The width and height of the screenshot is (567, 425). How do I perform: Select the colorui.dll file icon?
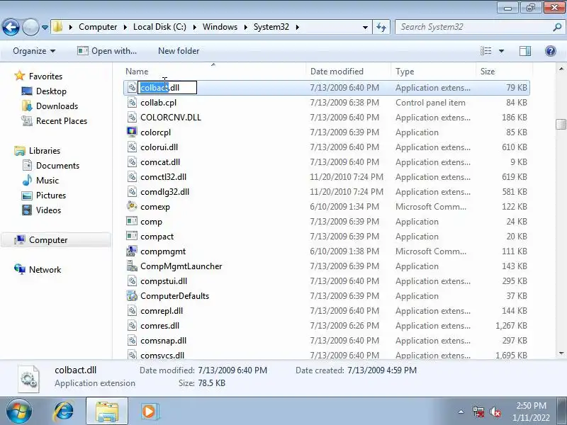pyautogui.click(x=132, y=147)
